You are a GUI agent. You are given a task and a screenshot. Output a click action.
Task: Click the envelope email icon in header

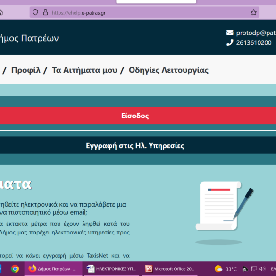pos(230,33)
